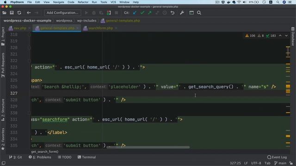Commit changes with the green checkmark
Image resolution: width=296 pixels, height=166 pixels.
click(x=142, y=13)
